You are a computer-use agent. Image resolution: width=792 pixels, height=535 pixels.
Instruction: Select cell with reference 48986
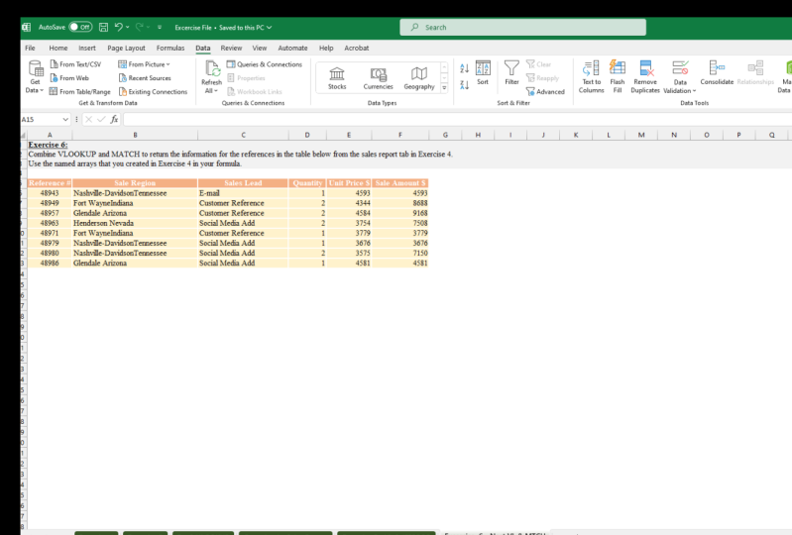pos(50,263)
